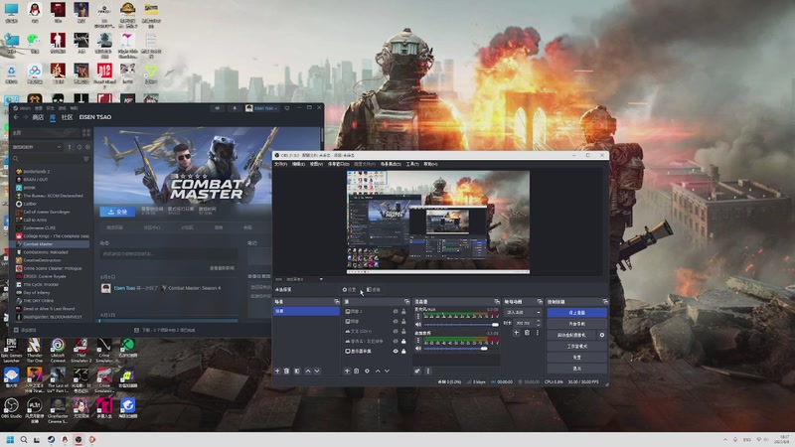Click blue install button for Combat Master
The width and height of the screenshot is (795, 447).
pos(117,212)
